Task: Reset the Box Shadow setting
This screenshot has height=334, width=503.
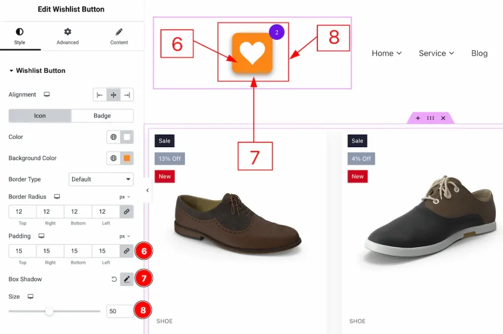Action: click(114, 279)
